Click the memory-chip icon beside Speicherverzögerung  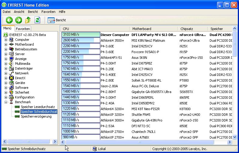17,116
